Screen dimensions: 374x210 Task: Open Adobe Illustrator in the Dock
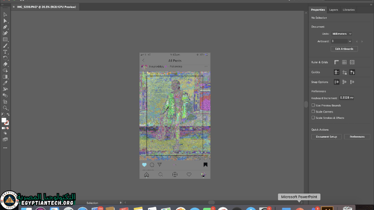coord(327,208)
